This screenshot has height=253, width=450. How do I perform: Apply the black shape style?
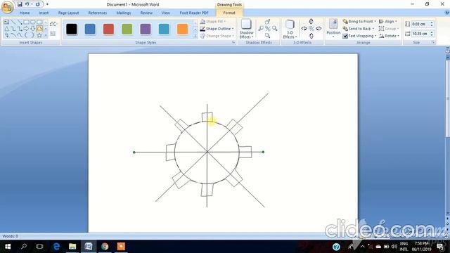72,29
